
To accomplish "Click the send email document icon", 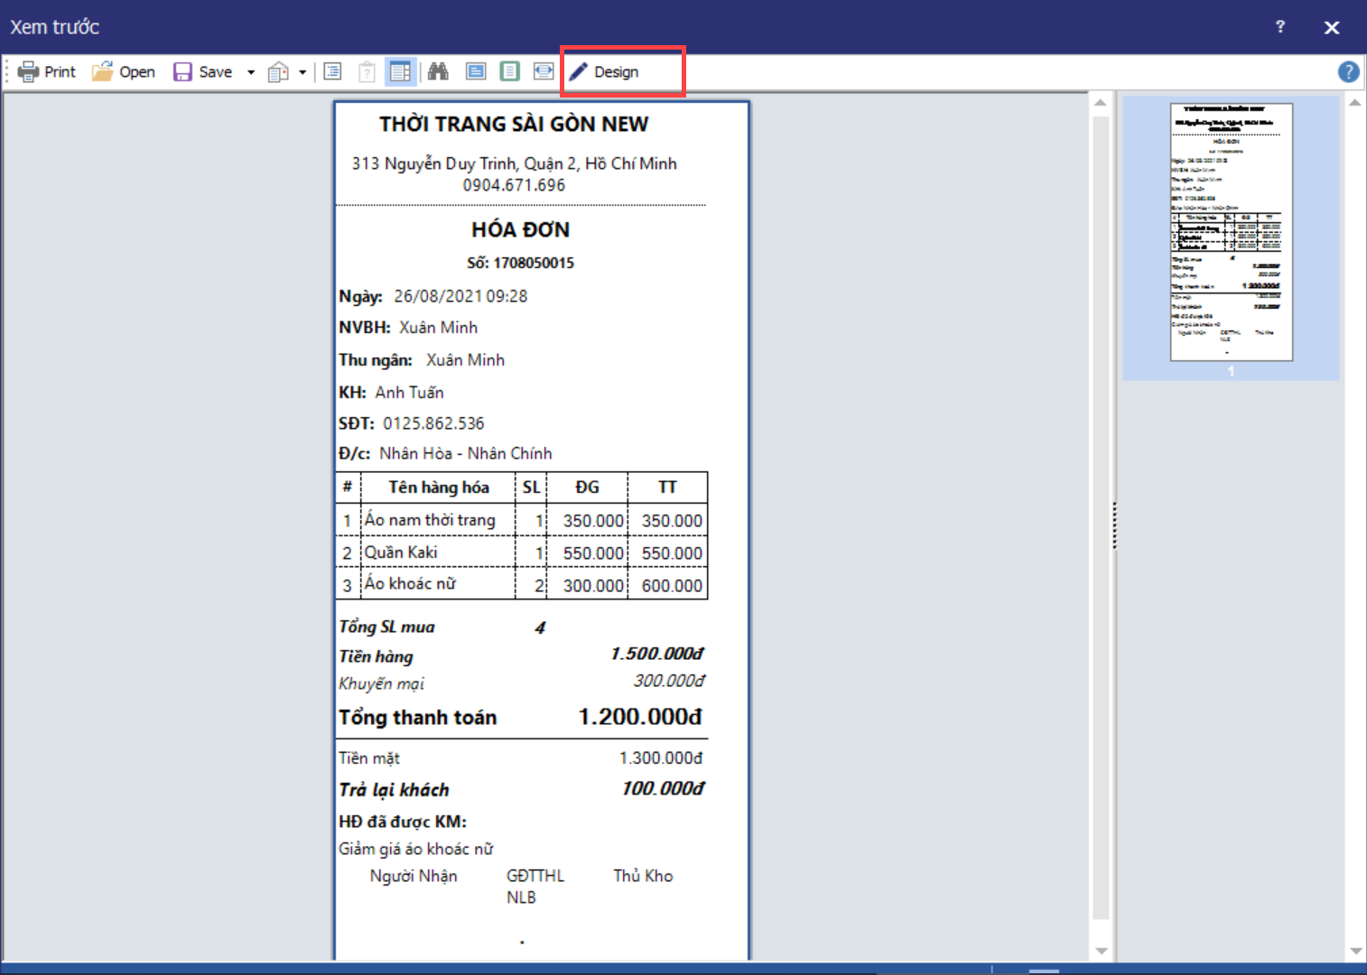I will click(x=278, y=72).
